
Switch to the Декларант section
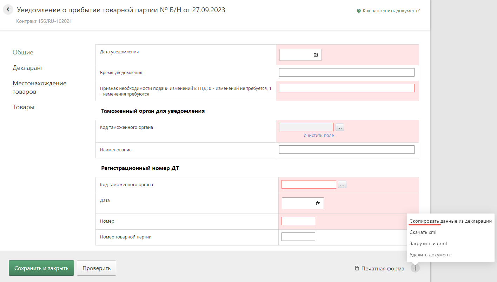click(x=28, y=68)
